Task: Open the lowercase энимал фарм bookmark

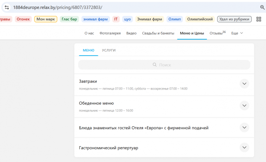Action: (x=96, y=19)
